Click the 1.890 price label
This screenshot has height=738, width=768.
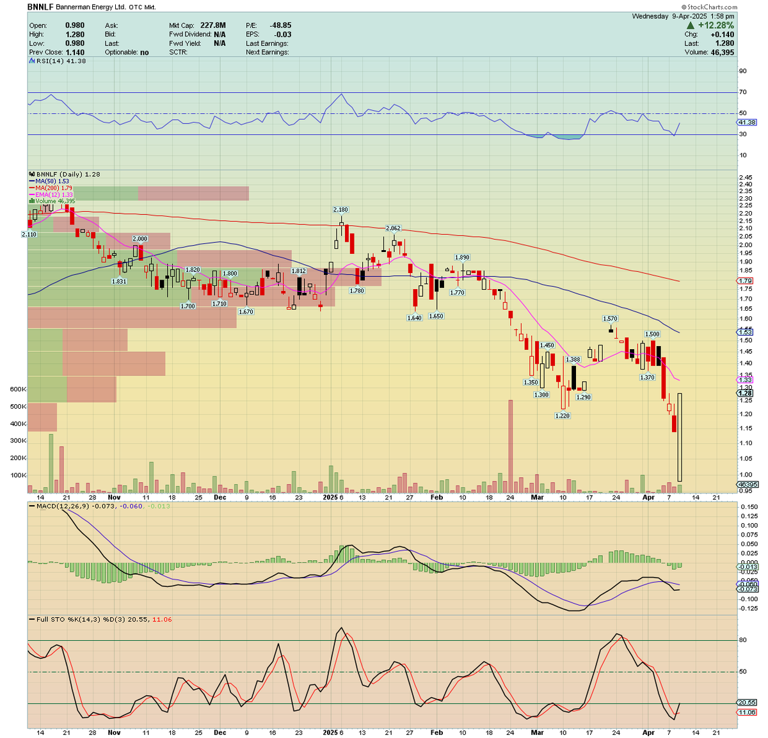coord(462,257)
